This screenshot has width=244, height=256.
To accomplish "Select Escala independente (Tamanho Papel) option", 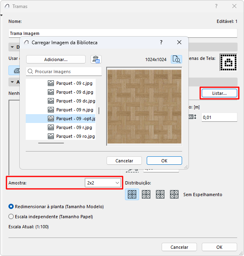I will click(51, 217).
